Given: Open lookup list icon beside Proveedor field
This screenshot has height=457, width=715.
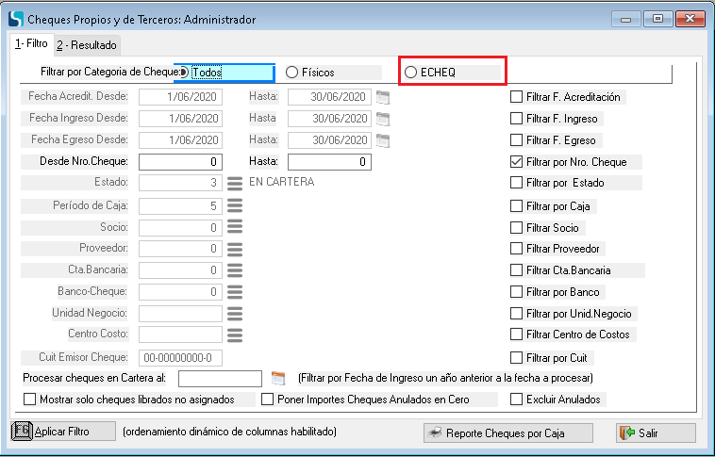Looking at the screenshot, I should pos(235,249).
